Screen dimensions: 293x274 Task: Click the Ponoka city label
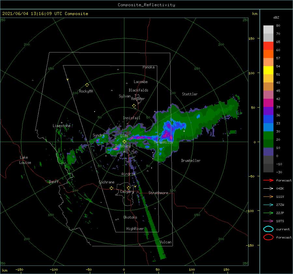[148, 67]
